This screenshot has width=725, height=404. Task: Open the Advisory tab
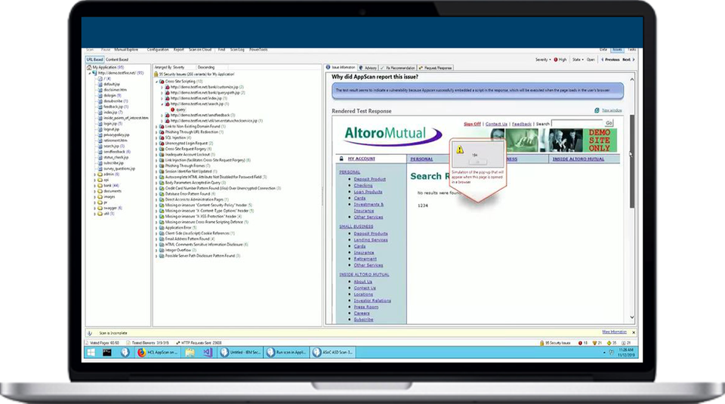tap(370, 67)
